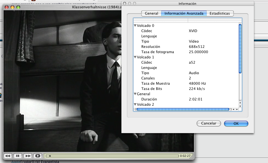
Task: Open the Estadísticas tab
Action: click(x=220, y=13)
